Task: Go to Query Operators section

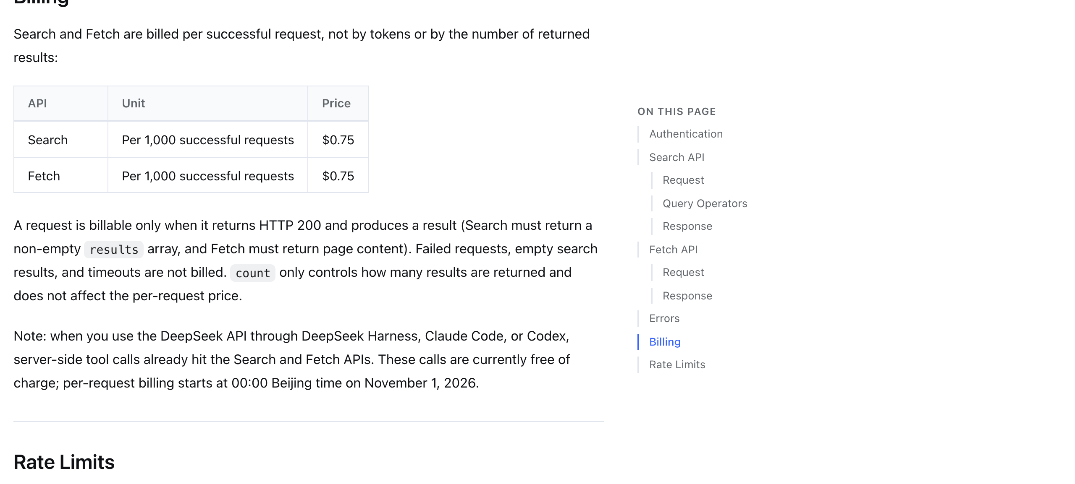Action: (705, 203)
